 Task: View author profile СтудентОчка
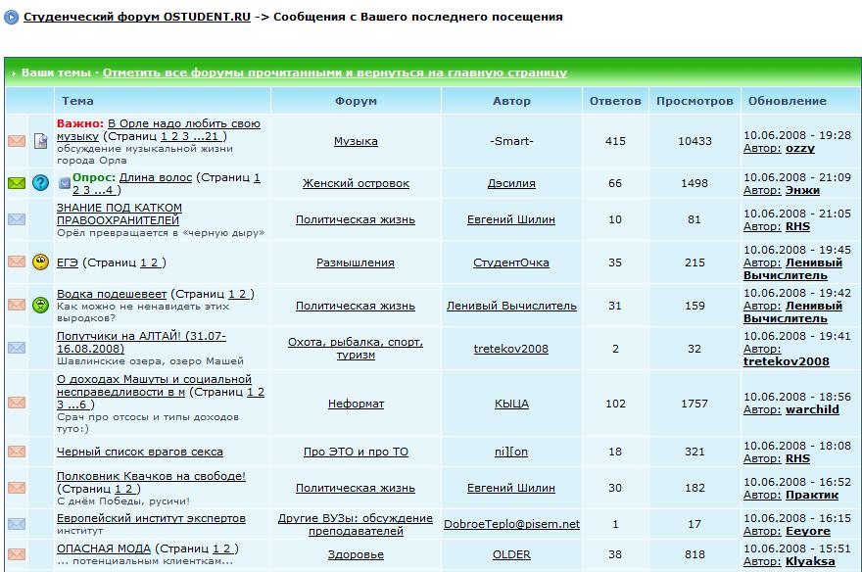(x=511, y=262)
